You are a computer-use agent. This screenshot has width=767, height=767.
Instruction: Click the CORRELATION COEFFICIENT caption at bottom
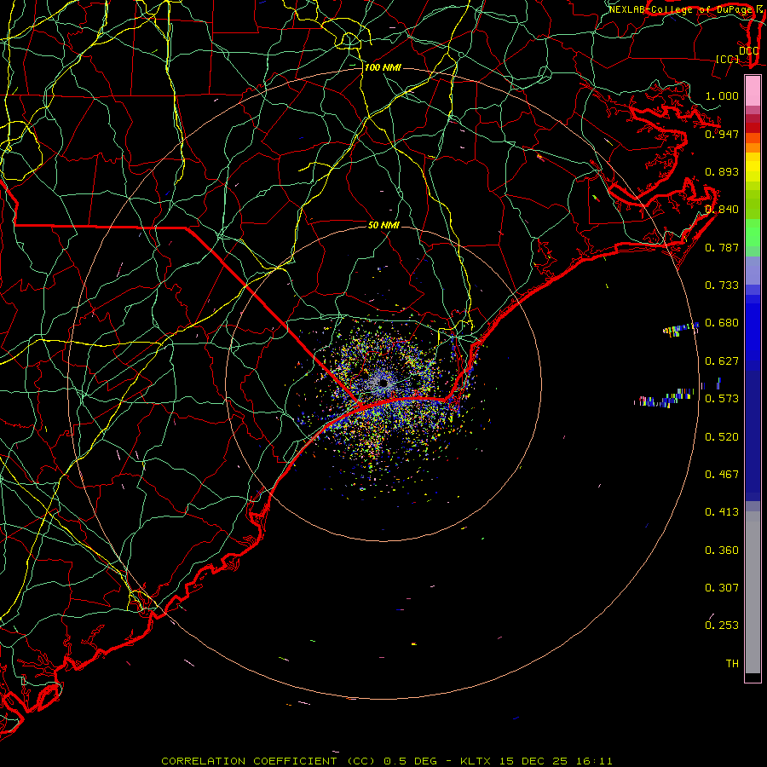(387, 761)
